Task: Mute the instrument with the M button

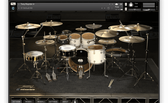Action: (x=126, y=9)
